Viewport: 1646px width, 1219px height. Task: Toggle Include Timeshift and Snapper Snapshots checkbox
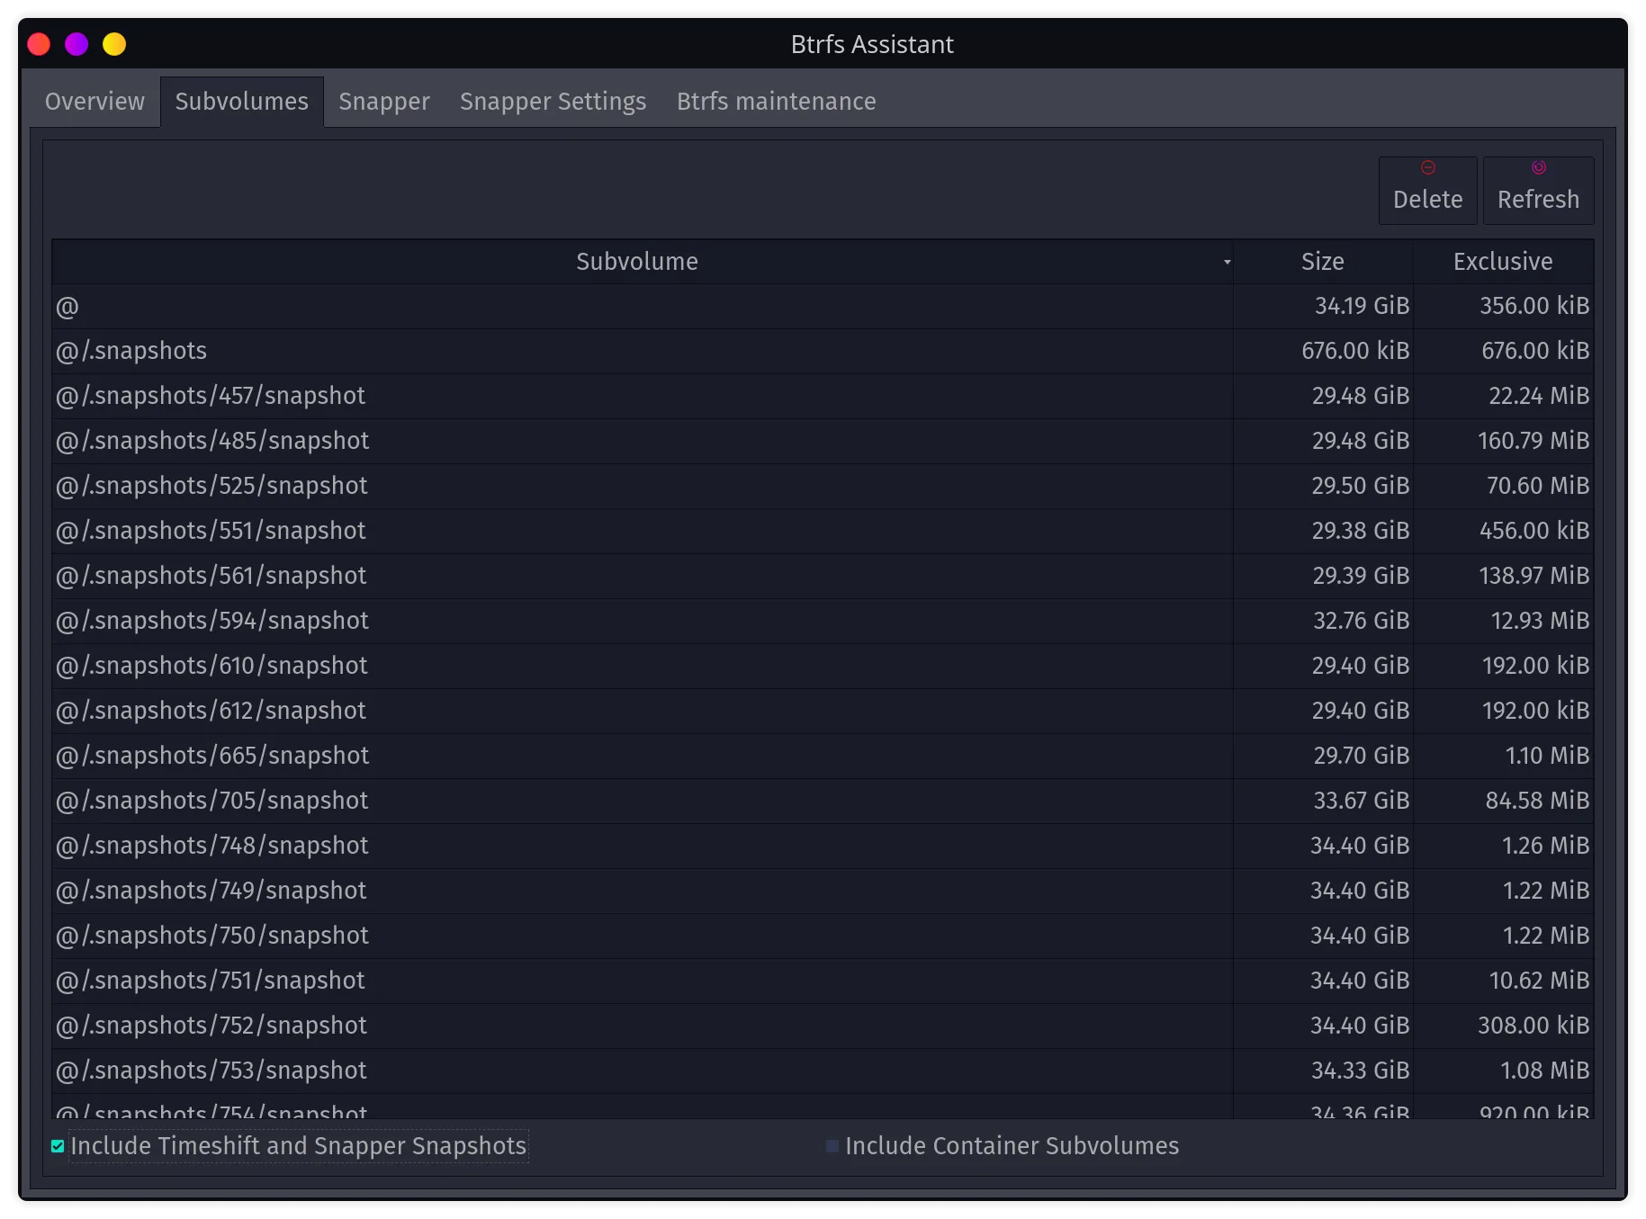58,1146
